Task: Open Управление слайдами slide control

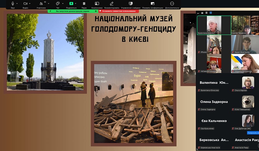Action: point(131,4)
